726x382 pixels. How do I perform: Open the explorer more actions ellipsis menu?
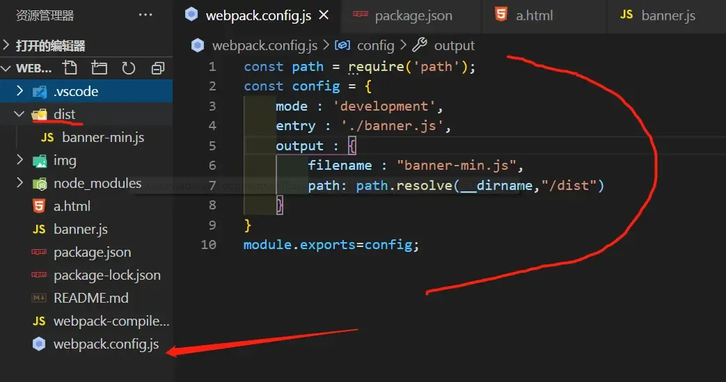tap(145, 15)
